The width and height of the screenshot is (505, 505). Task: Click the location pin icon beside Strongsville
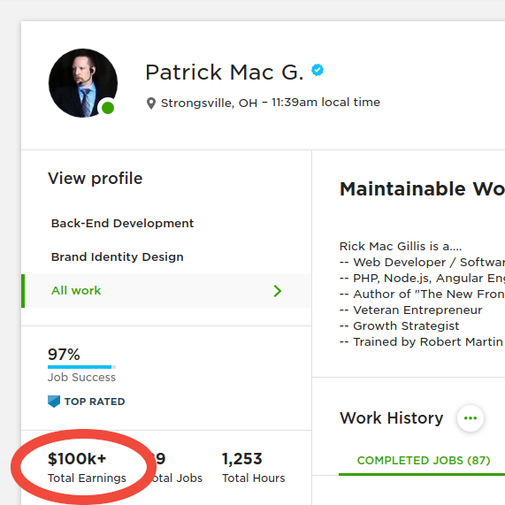[x=150, y=103]
